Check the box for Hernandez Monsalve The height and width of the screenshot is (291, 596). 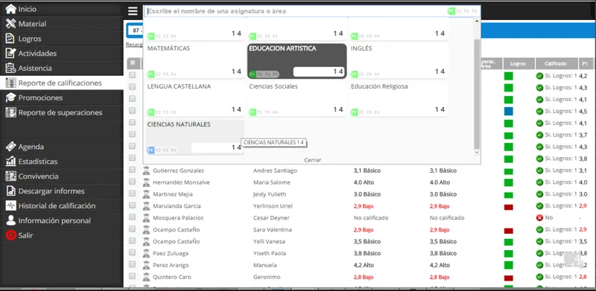pyautogui.click(x=133, y=182)
